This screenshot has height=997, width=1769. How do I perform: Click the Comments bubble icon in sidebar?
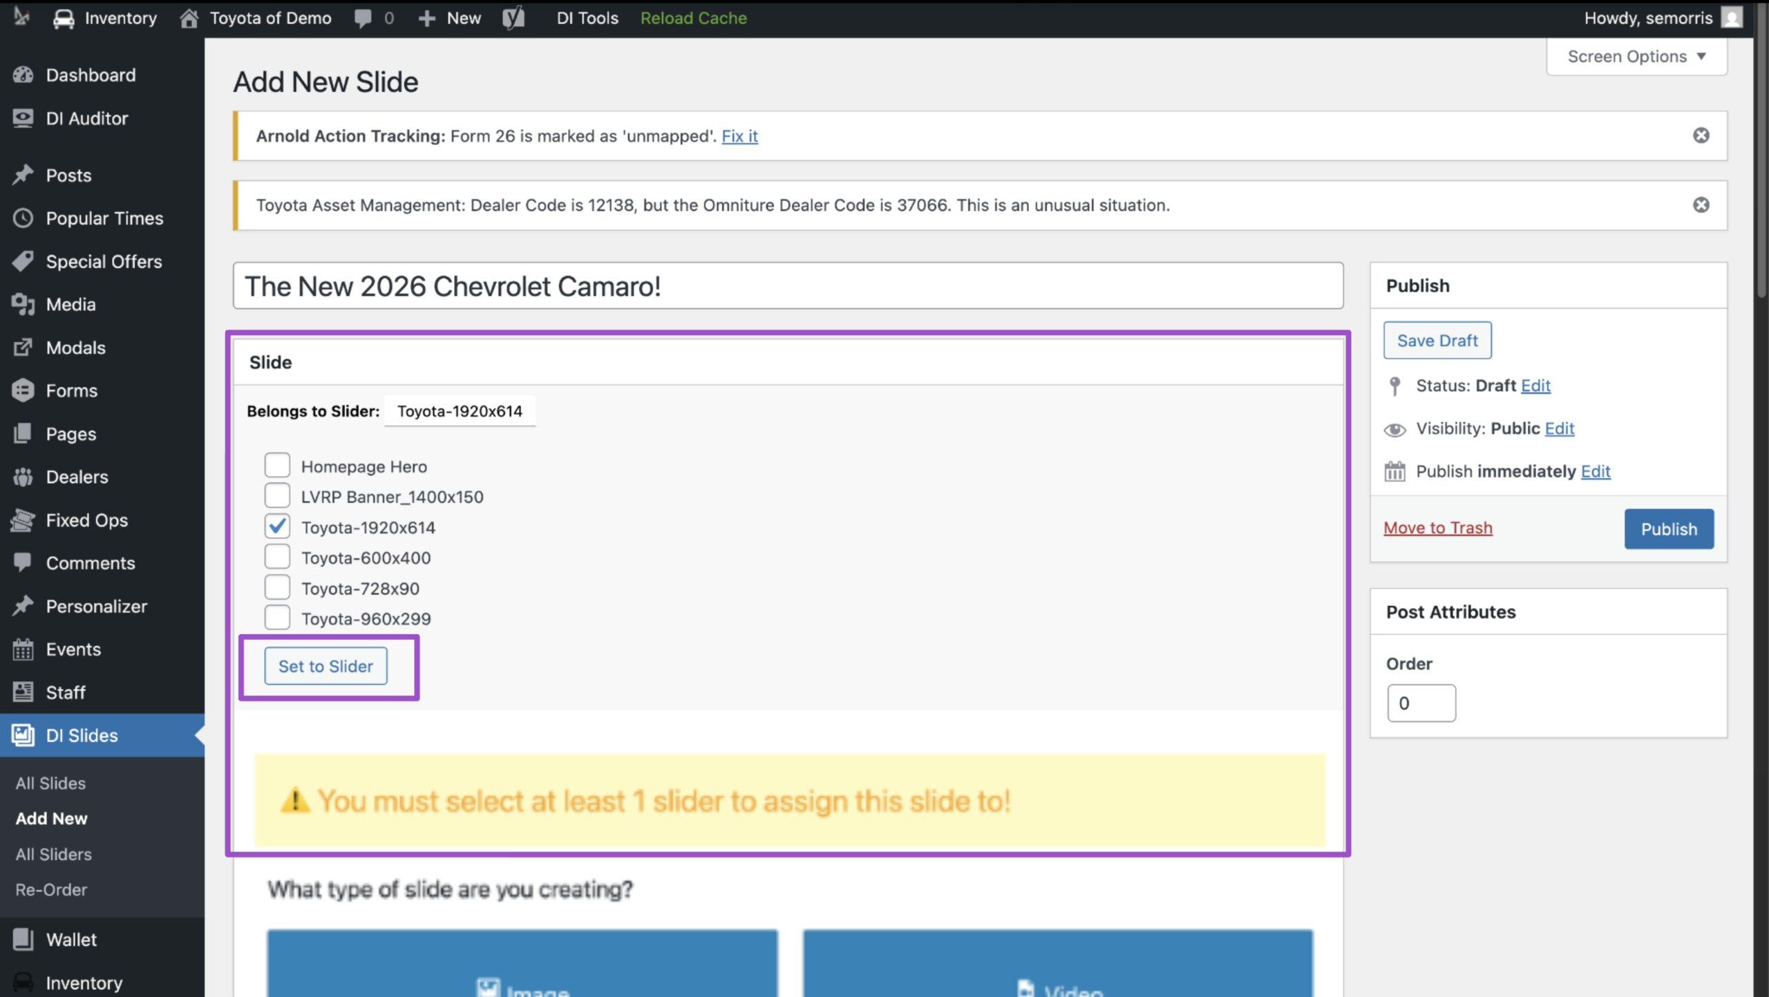click(x=23, y=562)
